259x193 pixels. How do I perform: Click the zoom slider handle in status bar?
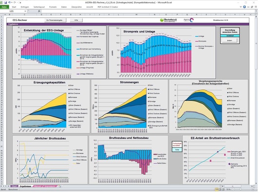click(x=240, y=190)
